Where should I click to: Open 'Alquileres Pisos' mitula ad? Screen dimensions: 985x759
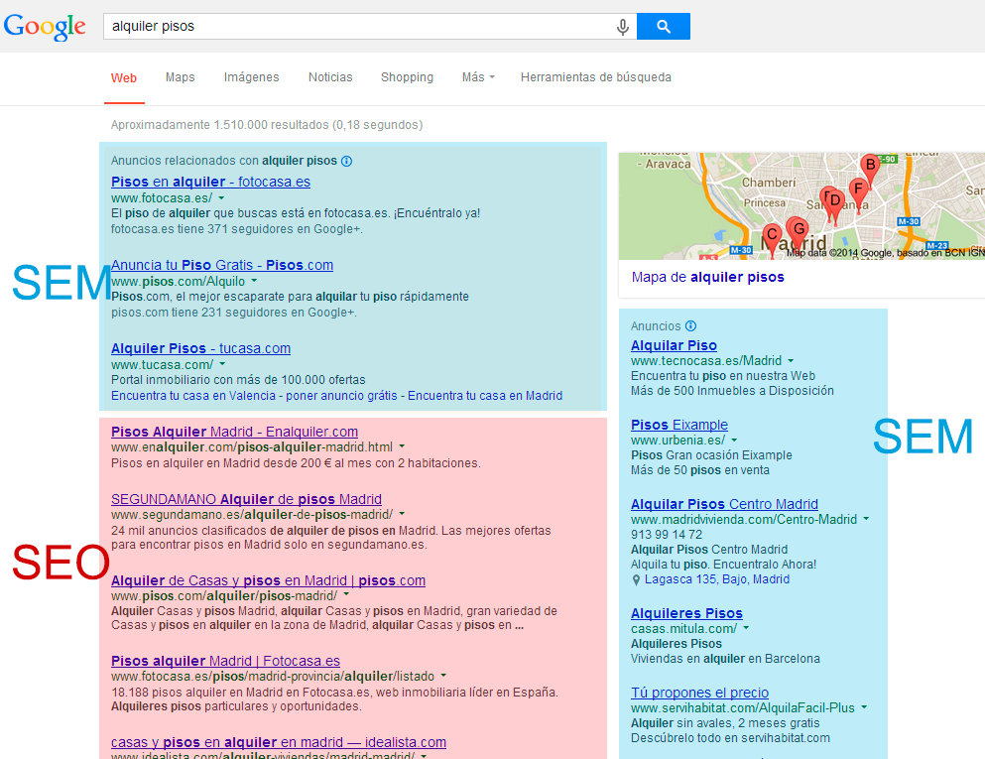686,613
